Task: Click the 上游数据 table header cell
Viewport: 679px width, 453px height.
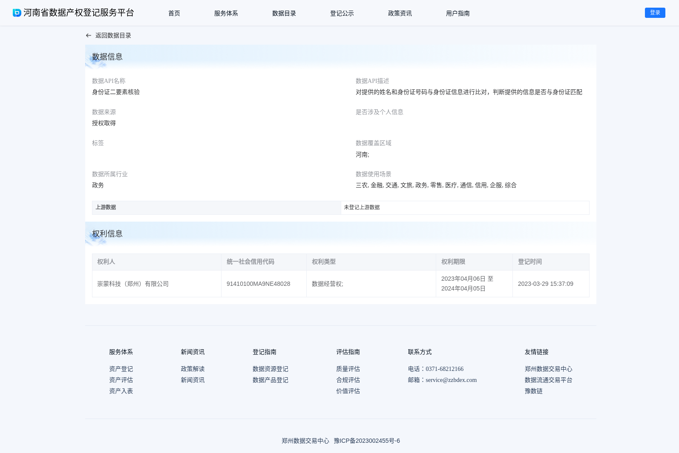Action: 216,208
